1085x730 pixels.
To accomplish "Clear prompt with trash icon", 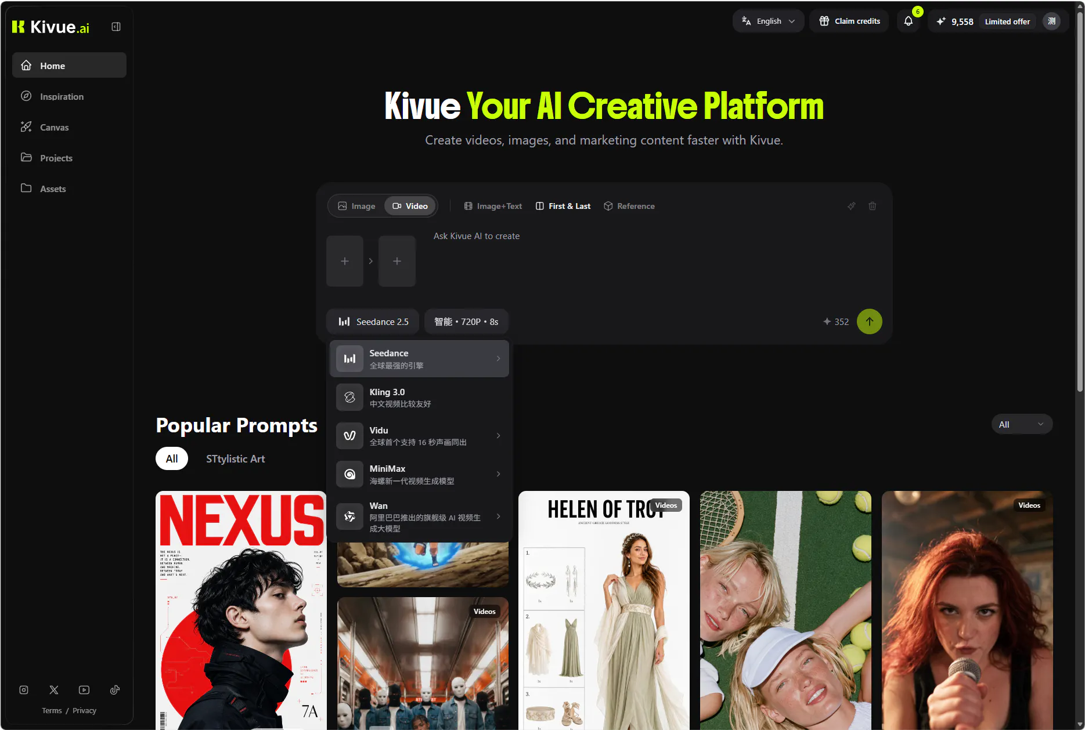I will 872,206.
